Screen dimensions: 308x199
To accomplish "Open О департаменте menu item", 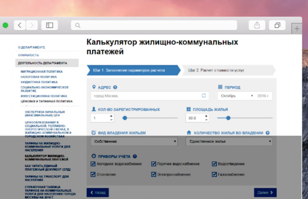I will click(32, 47).
